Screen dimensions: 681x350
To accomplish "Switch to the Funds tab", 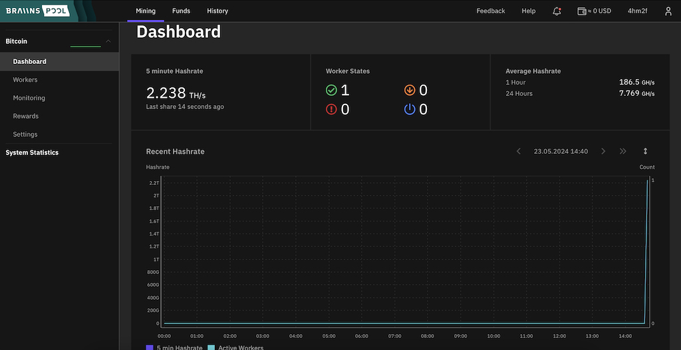I will click(181, 11).
